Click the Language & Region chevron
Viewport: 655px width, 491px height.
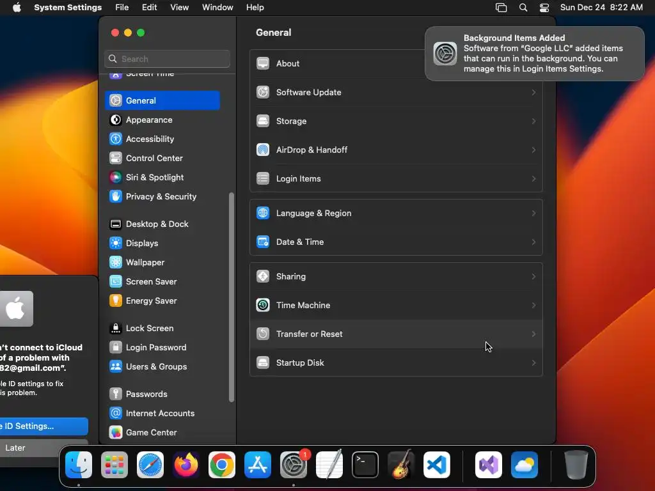[x=533, y=213]
